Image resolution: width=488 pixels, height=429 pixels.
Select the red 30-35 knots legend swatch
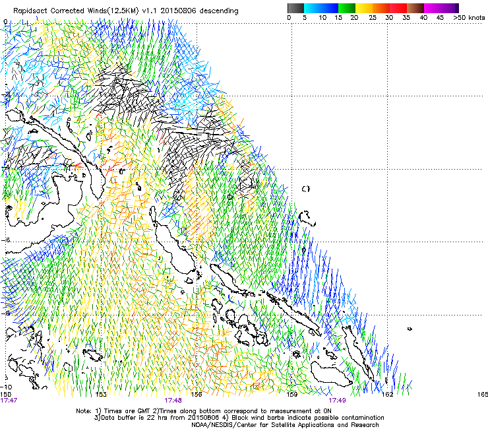[x=398, y=8]
